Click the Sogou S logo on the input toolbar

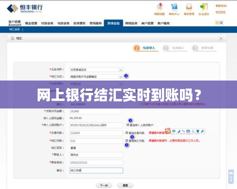pos(168,131)
